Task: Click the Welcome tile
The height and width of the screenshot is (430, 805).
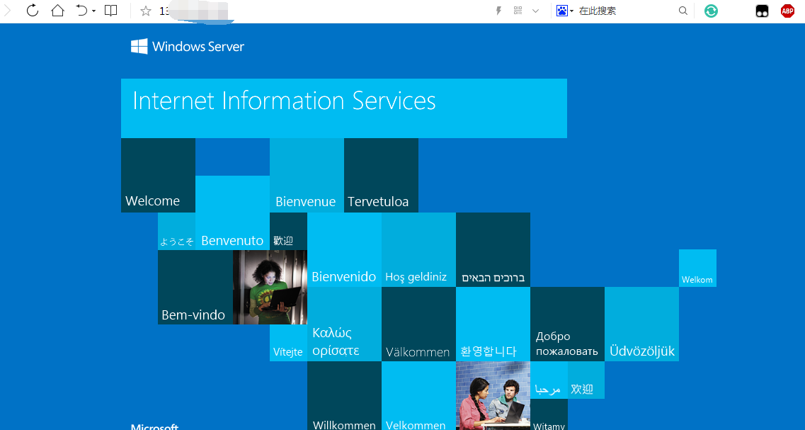Action: tap(158, 175)
